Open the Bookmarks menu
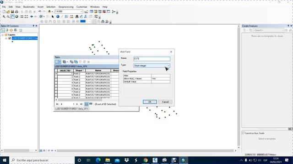 pyautogui.click(x=29, y=7)
